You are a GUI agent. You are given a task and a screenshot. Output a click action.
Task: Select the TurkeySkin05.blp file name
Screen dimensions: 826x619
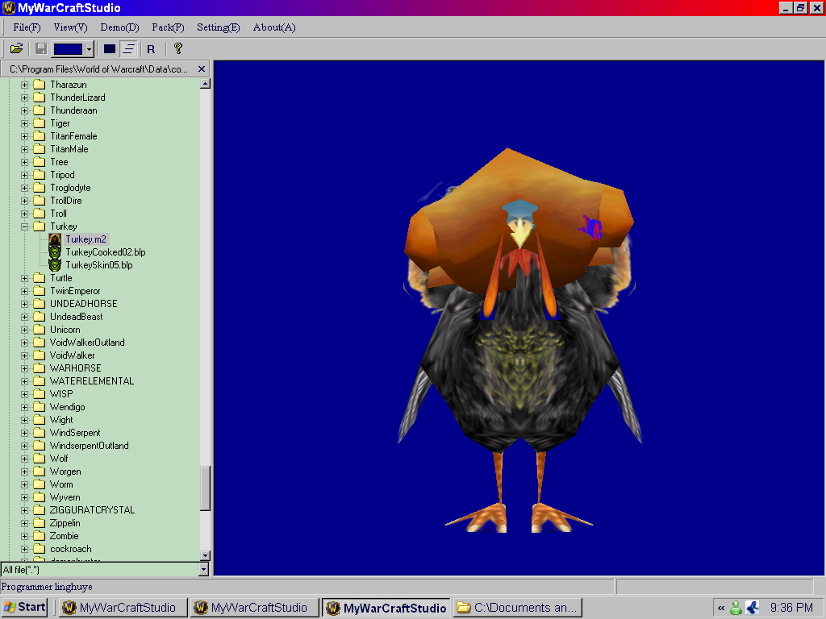[99, 265]
